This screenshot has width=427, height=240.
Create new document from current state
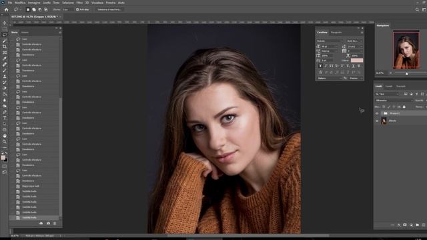41,223
